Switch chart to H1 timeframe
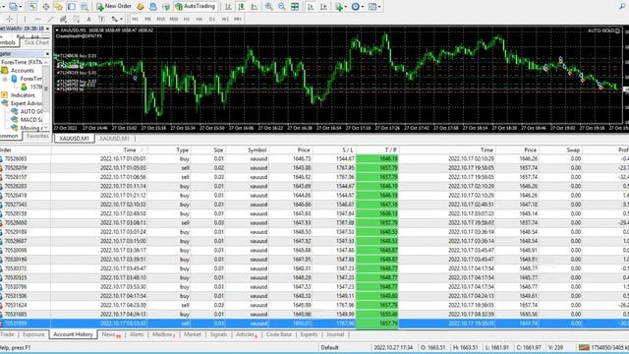The width and height of the screenshot is (629, 354). pos(187,19)
